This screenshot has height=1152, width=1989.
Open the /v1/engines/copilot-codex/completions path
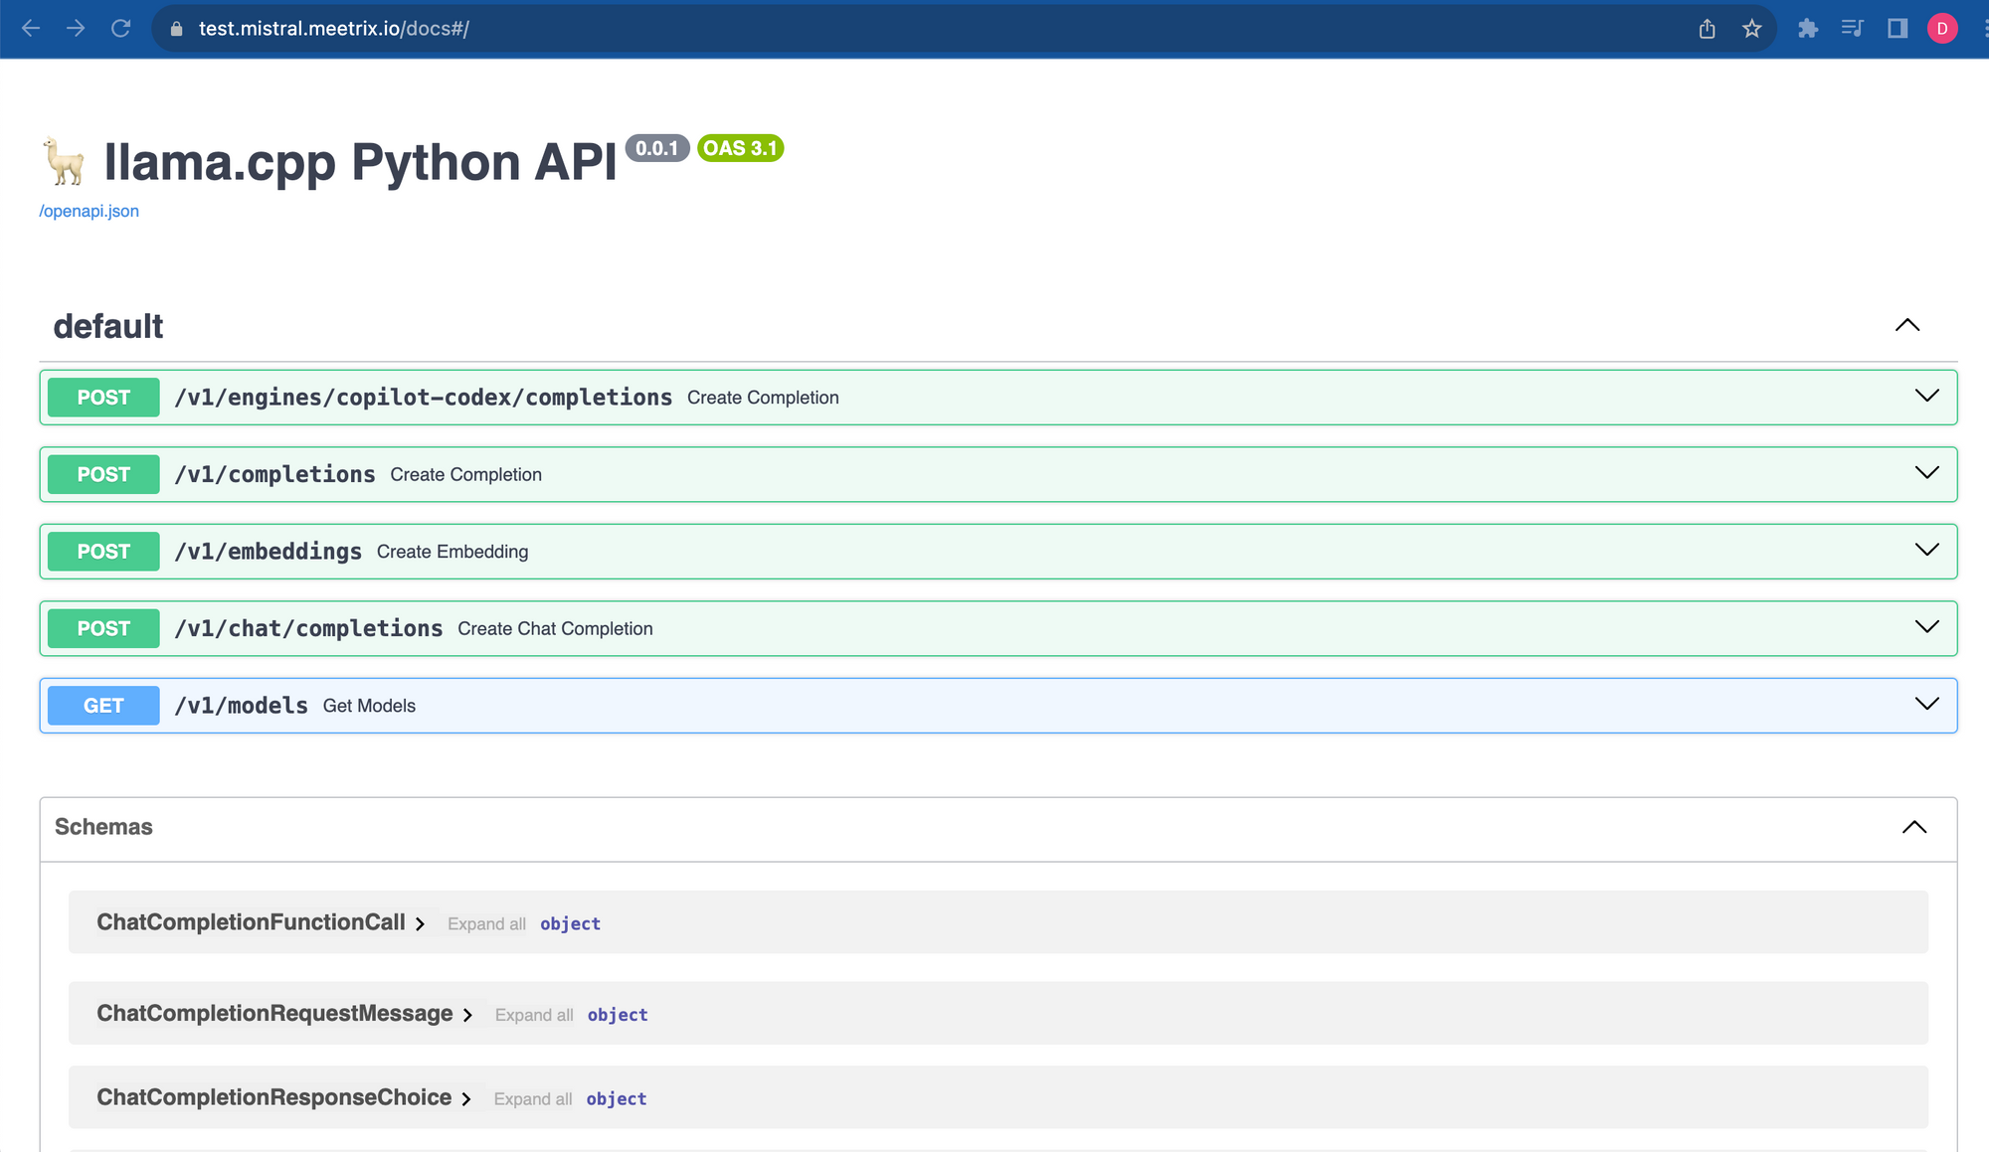pyautogui.click(x=424, y=398)
